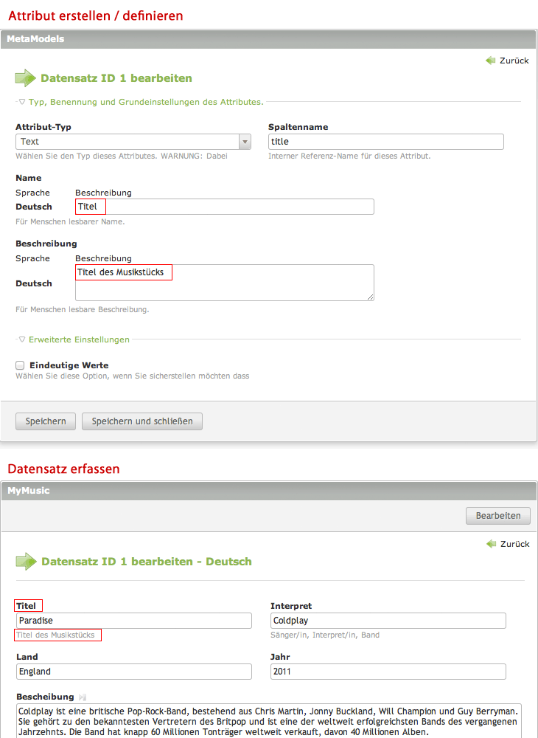
Task: Click the Deutsch Name input containing 'Titel'
Action: pyautogui.click(x=224, y=207)
